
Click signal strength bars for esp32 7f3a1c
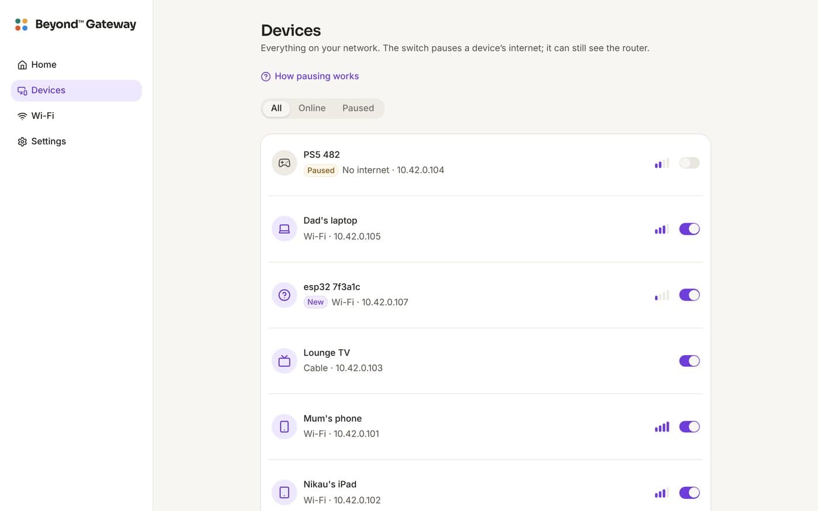pos(662,295)
